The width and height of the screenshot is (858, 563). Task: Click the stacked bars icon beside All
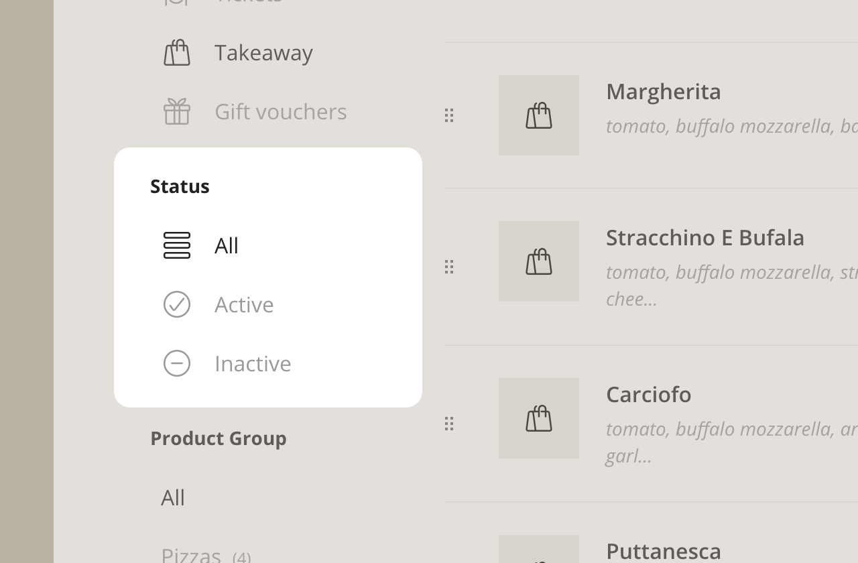point(177,245)
